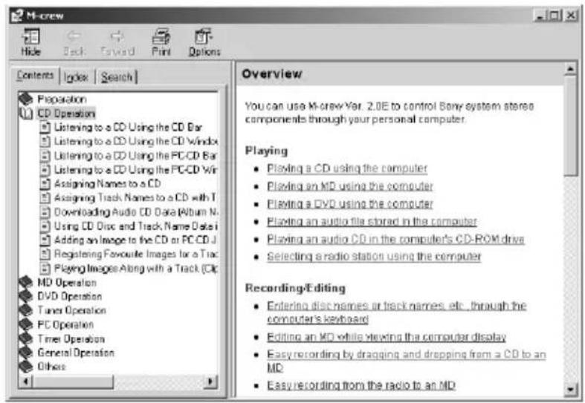Click the General Operation book icon
Screen dimensions: 585x403
click(26, 353)
